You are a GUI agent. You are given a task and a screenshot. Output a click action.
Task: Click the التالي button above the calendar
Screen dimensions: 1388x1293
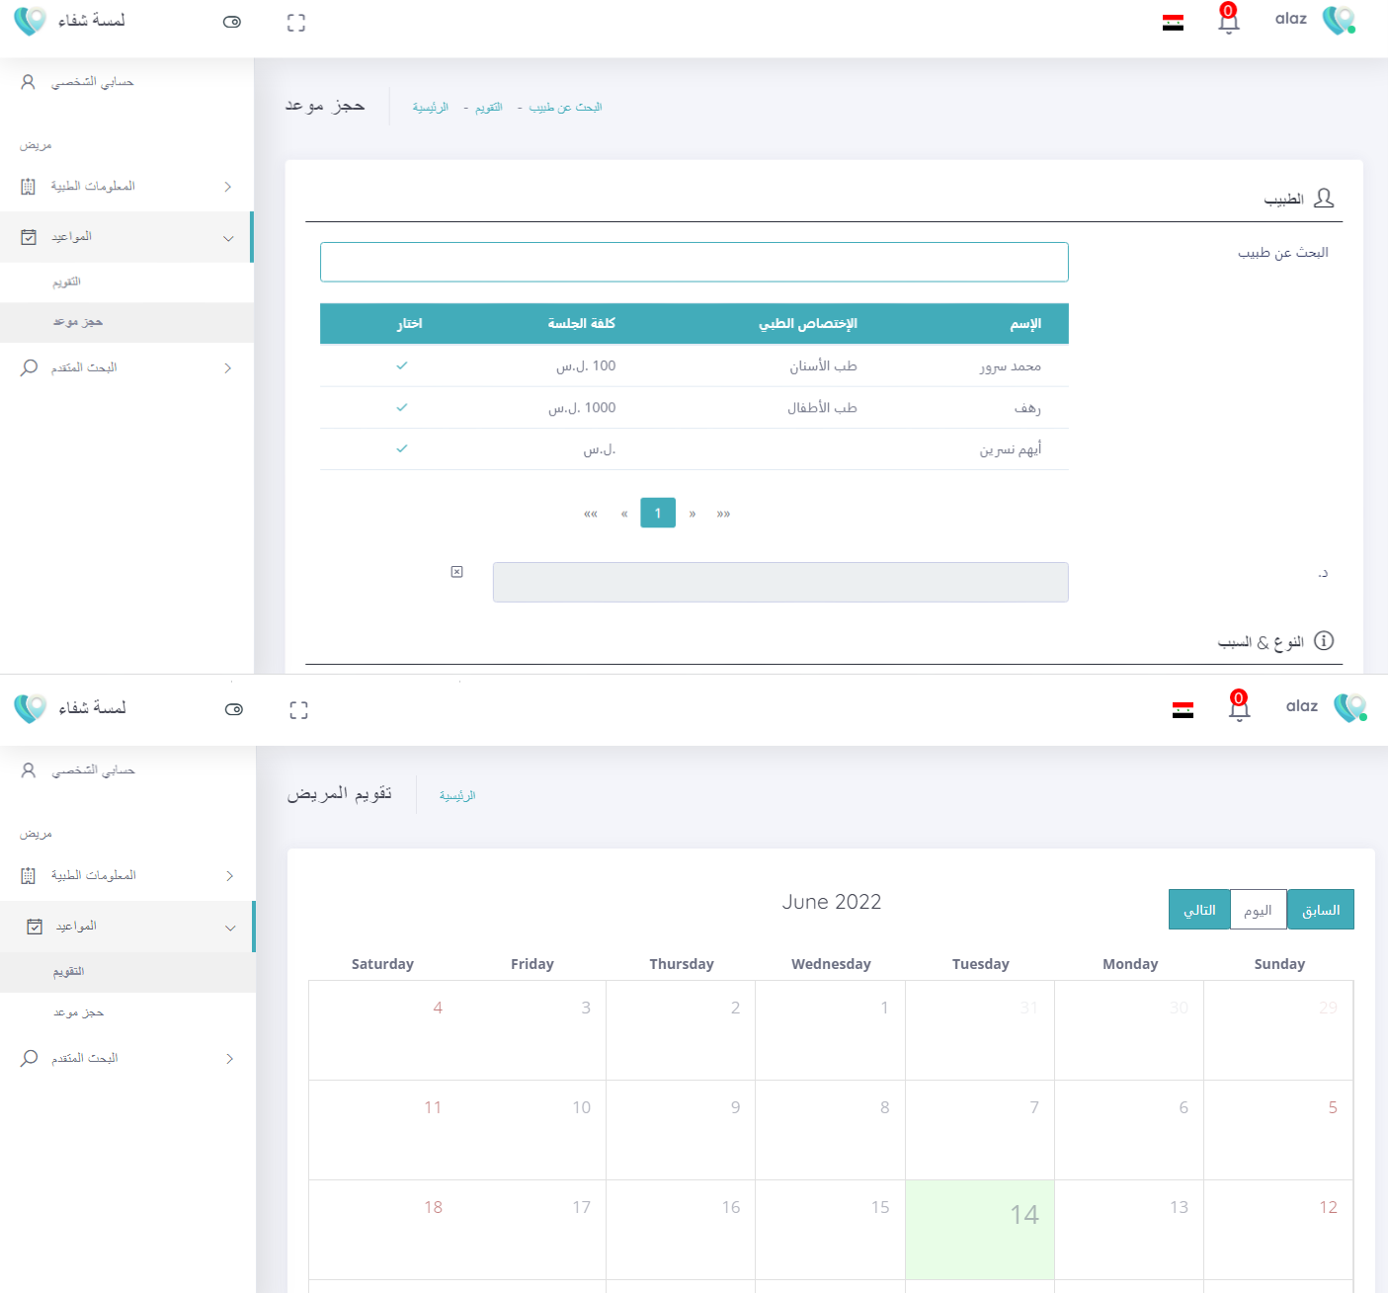point(1198,910)
